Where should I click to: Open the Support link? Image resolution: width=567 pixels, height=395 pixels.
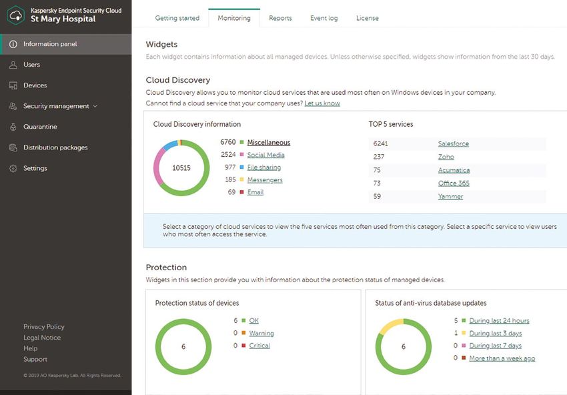35,360
